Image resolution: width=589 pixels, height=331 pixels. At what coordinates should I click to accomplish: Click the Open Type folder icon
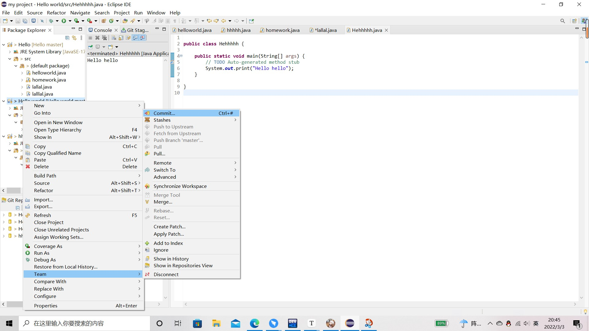pyautogui.click(x=125, y=21)
